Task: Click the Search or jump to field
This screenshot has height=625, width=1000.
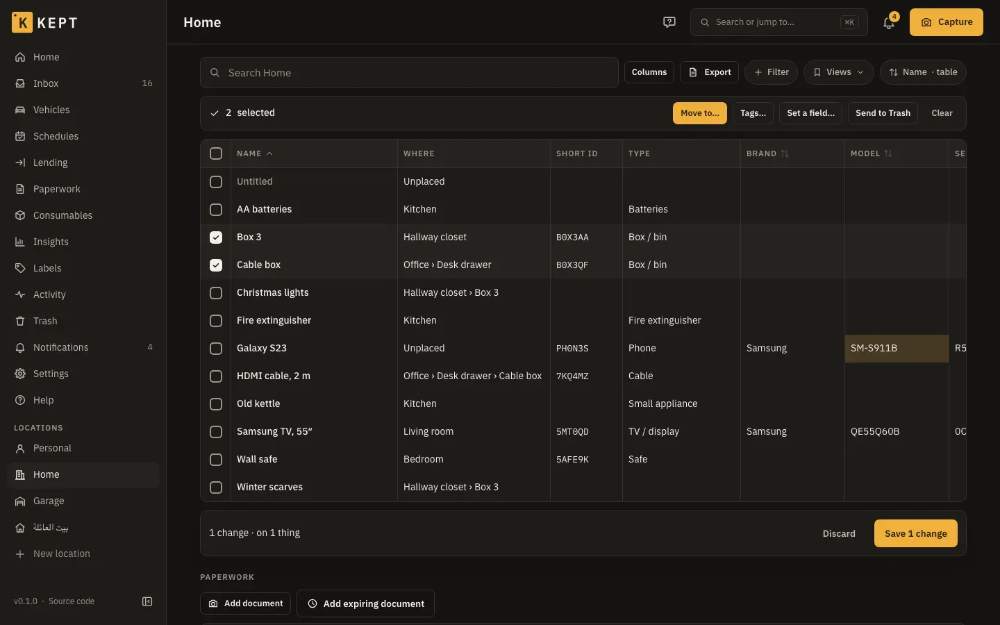Action: tap(778, 22)
